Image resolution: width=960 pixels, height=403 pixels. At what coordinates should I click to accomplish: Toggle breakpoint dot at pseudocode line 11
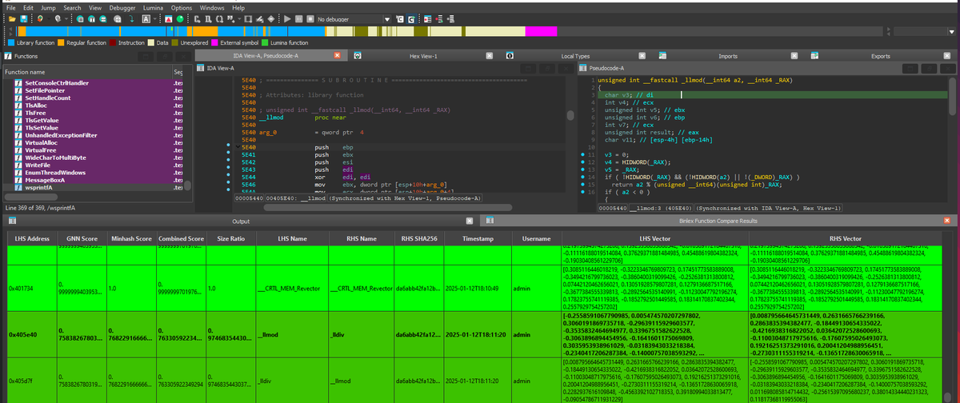583,154
